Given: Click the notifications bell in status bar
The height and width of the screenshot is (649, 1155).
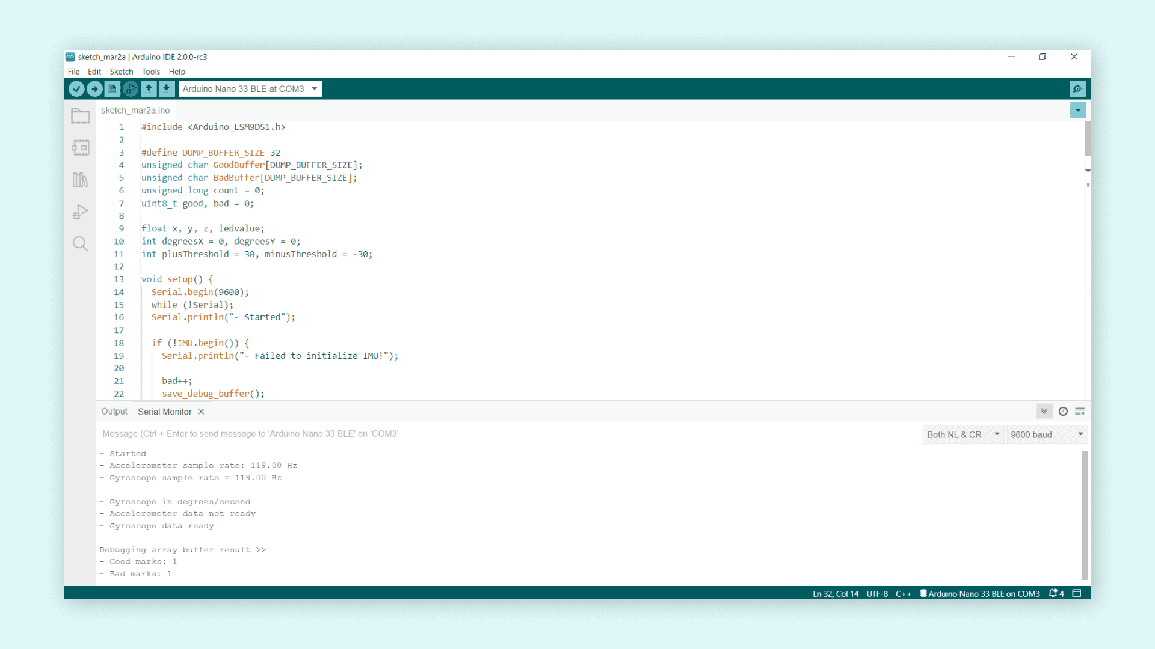Looking at the screenshot, I should (1053, 593).
